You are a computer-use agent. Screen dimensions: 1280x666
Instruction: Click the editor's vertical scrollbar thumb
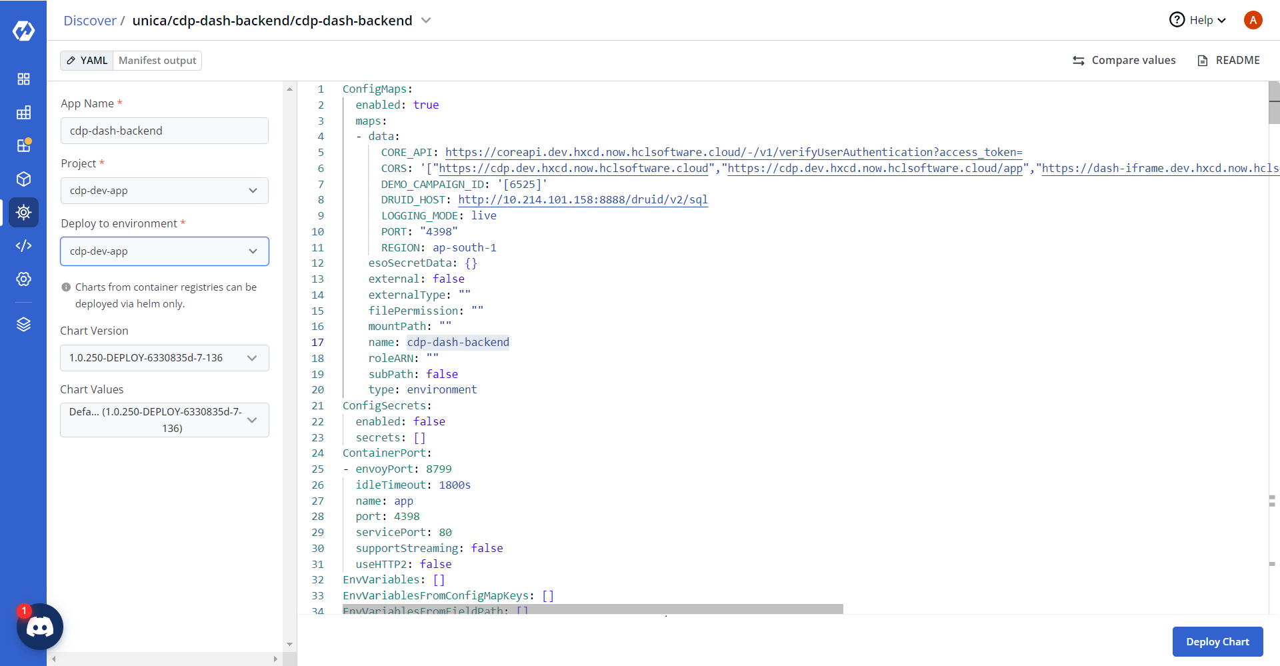coord(1274,103)
